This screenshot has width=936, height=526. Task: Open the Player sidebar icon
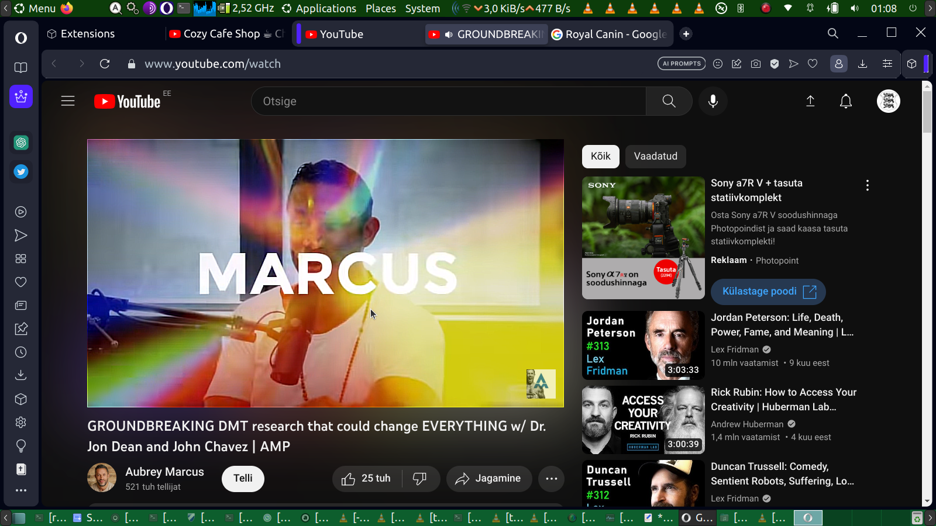(x=21, y=212)
